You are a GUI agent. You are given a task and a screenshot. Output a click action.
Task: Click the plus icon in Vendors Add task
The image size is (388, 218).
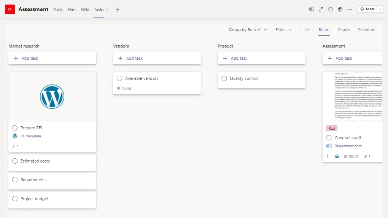(x=120, y=58)
